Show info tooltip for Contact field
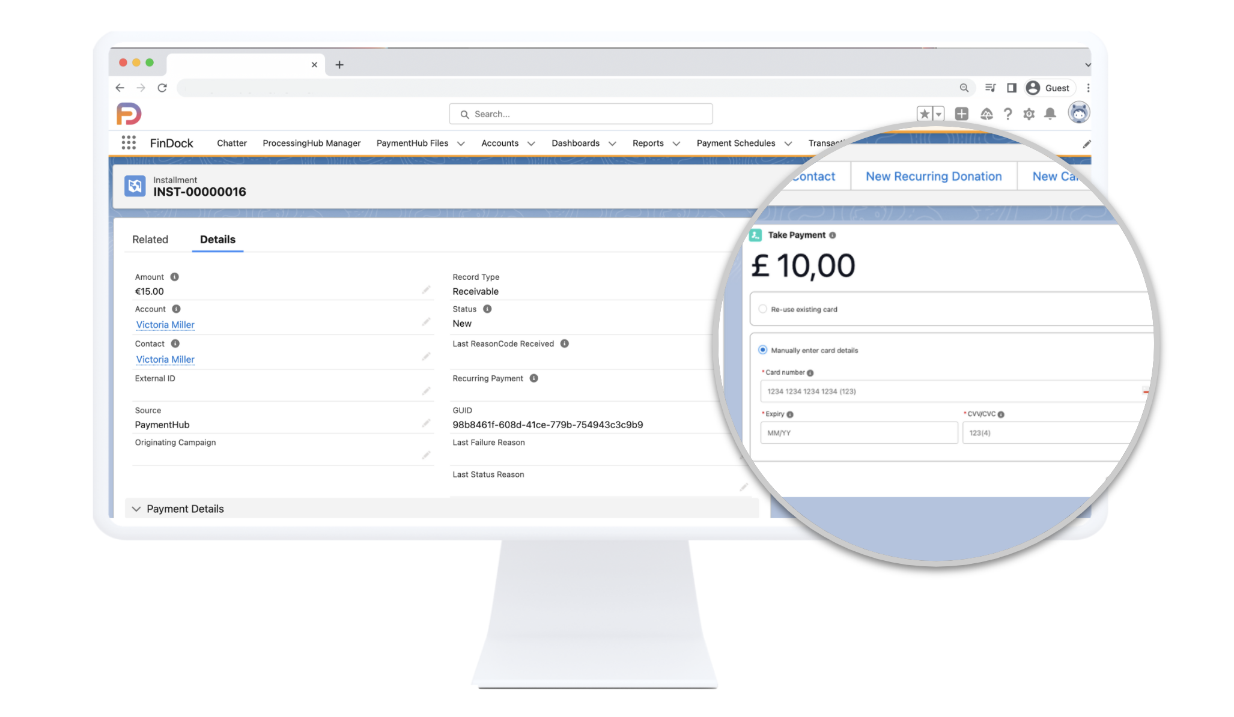This screenshot has height=717, width=1234. pos(175,343)
